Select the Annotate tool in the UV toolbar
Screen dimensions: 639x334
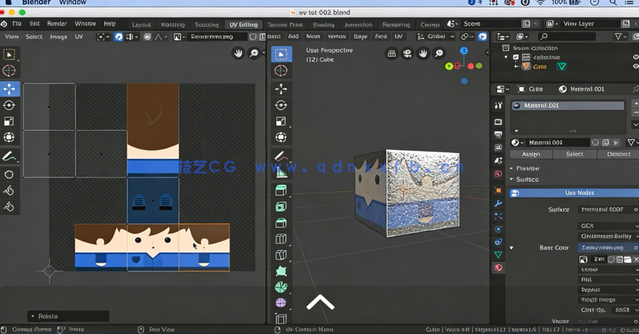point(9,155)
